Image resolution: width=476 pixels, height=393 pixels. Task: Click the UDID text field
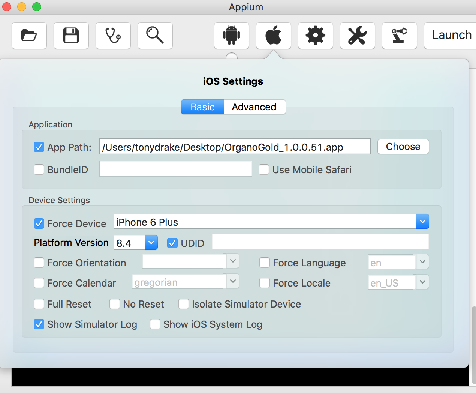pos(320,241)
